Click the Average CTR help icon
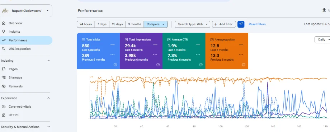Image resolution: width=330 pixels, height=132 pixels. (x=201, y=65)
